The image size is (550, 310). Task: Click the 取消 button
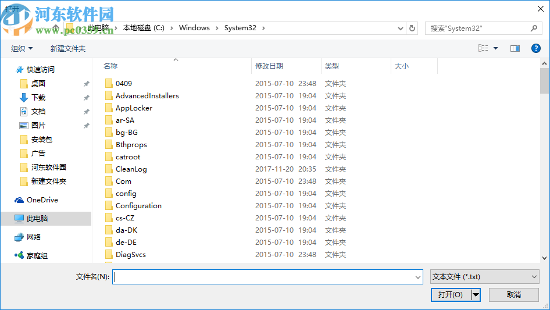pos(514,294)
